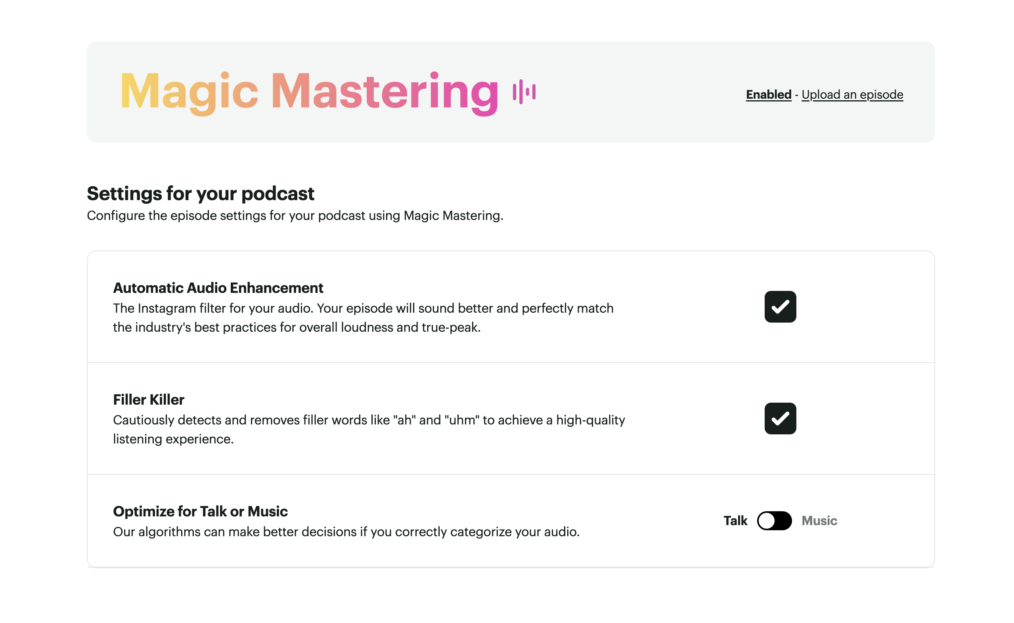The width and height of the screenshot is (1014, 623).
Task: Click the Filler Killer heading
Action: click(x=148, y=399)
